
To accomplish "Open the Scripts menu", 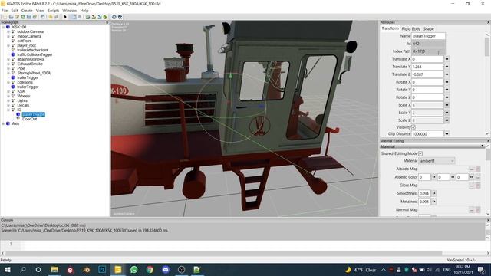I will [53, 11].
